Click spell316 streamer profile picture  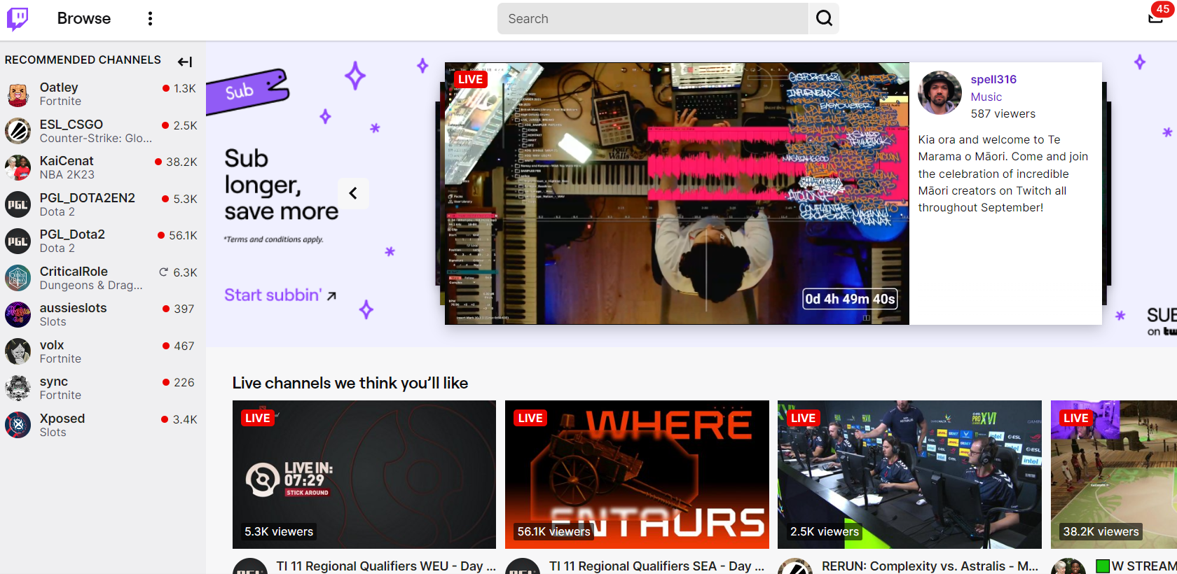click(940, 92)
